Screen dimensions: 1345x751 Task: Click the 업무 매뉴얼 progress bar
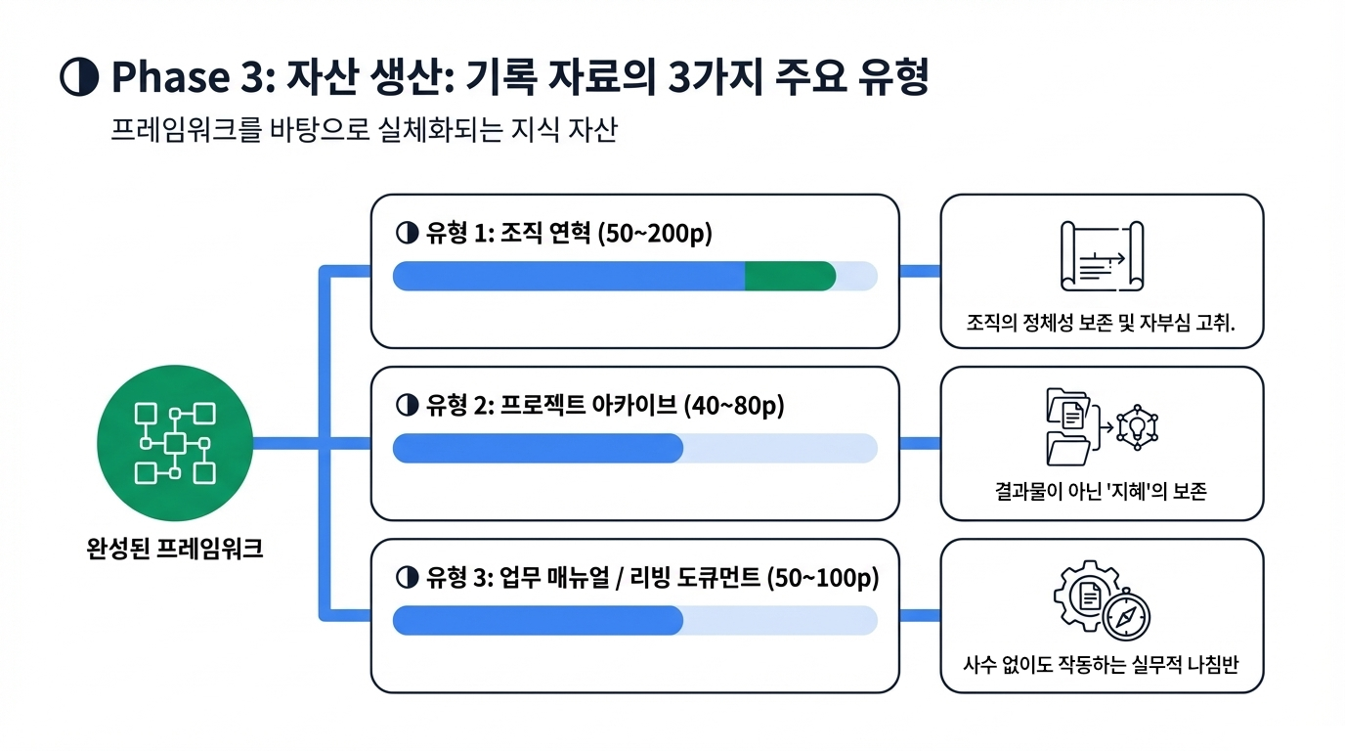click(634, 621)
